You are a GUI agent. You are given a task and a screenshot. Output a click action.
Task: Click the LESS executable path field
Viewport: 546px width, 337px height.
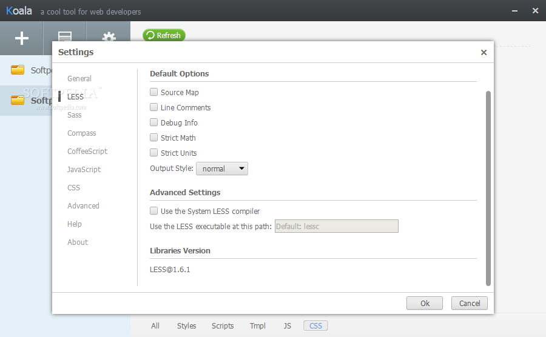point(336,226)
